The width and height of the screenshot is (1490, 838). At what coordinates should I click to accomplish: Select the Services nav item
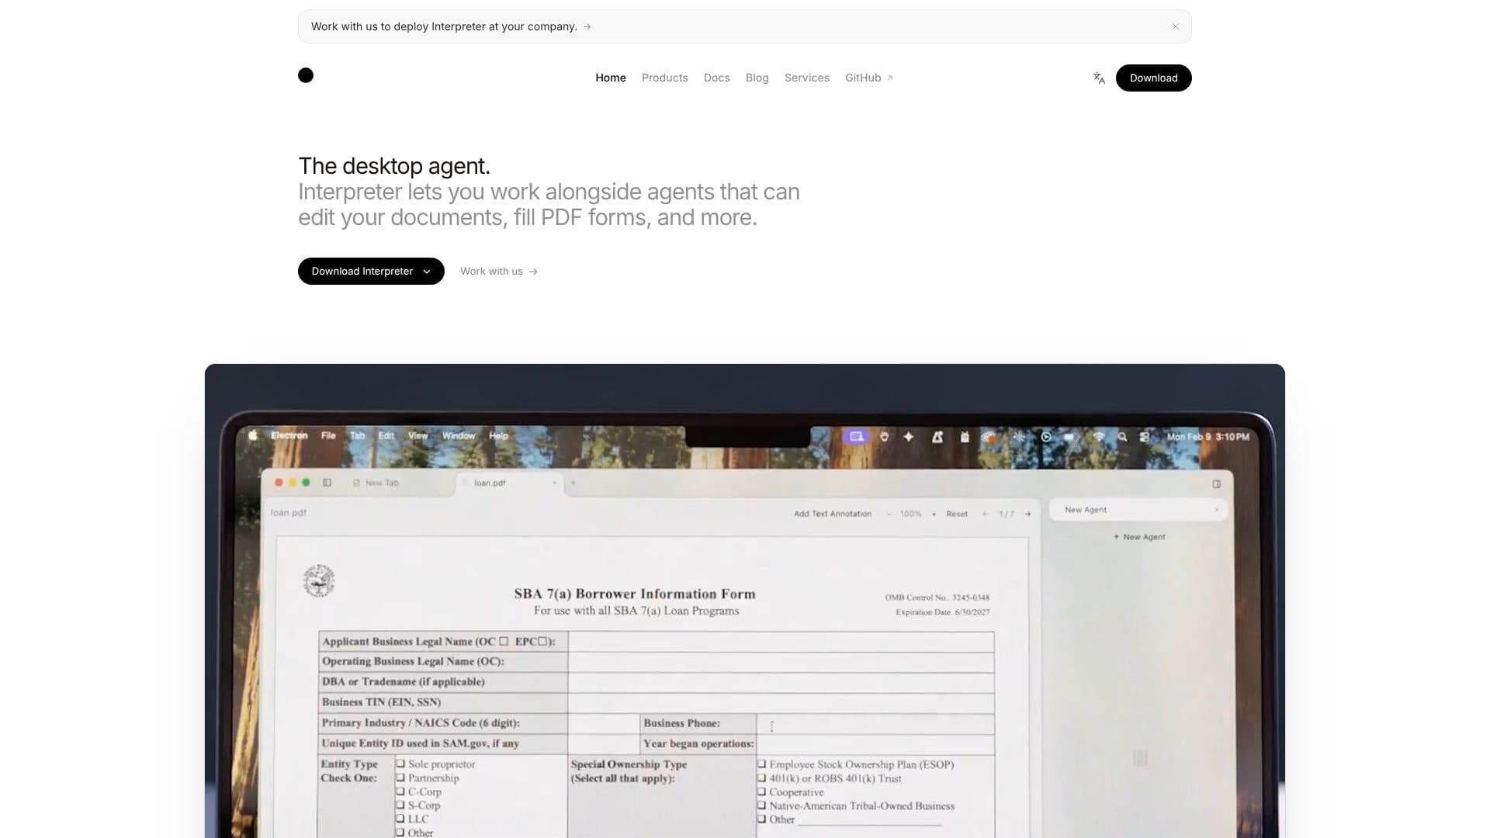(806, 78)
